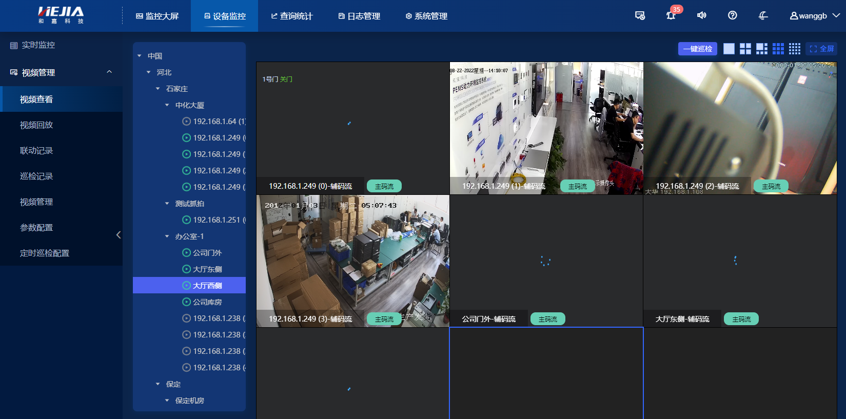The height and width of the screenshot is (419, 846).
Task: Switch 公司门外 feed to 主码流
Action: coord(547,319)
